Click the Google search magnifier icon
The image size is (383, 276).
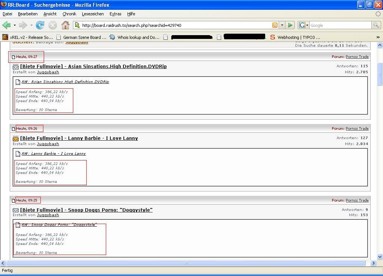click(376, 25)
